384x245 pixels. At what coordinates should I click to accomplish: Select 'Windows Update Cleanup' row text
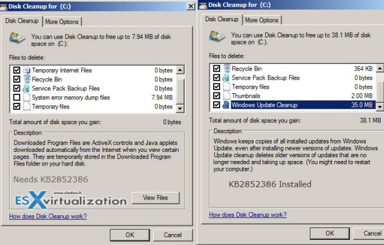(x=265, y=105)
